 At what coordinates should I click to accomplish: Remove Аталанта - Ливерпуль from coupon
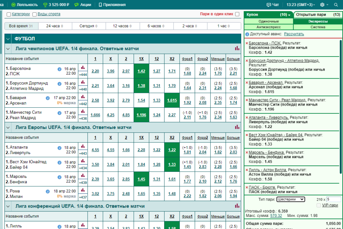click(x=247, y=117)
